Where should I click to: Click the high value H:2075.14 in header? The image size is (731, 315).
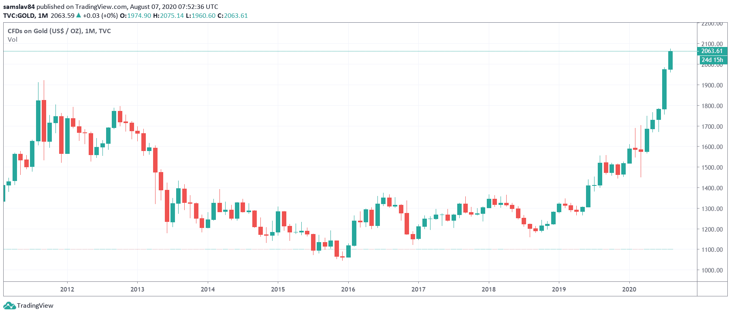(x=168, y=15)
